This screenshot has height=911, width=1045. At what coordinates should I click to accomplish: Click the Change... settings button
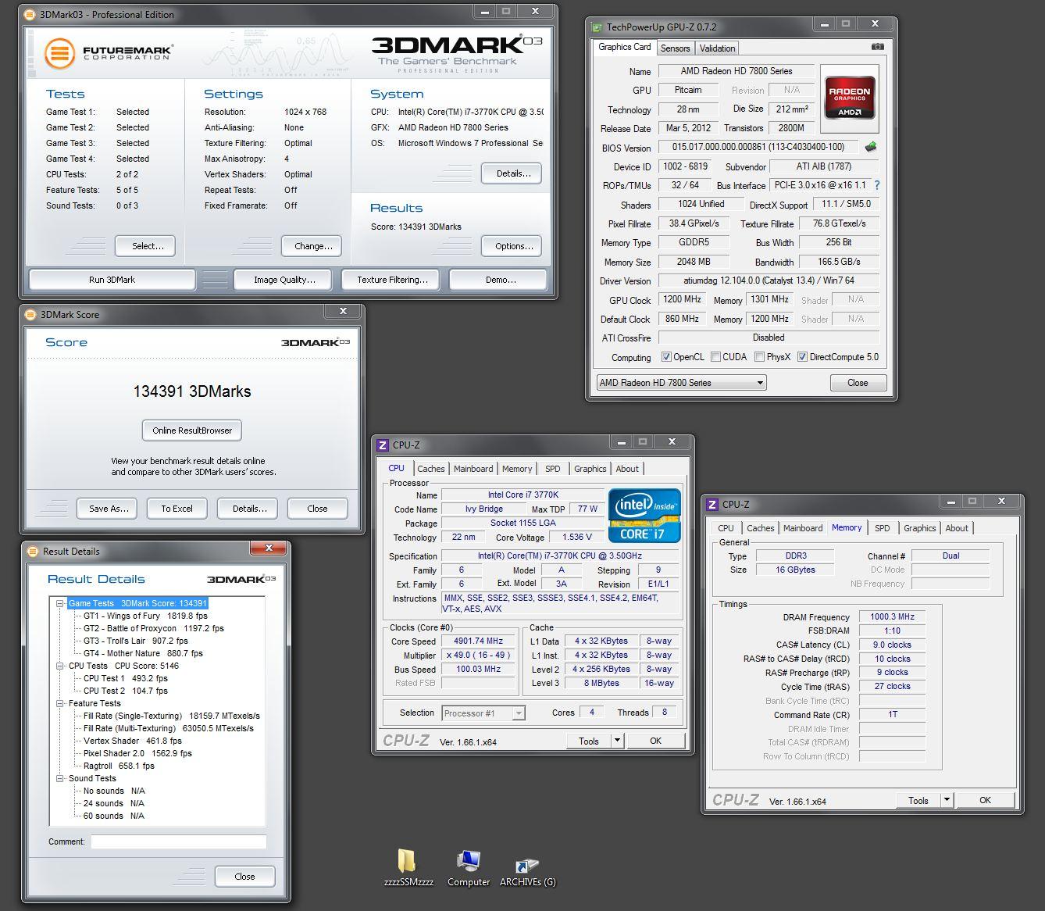[313, 246]
